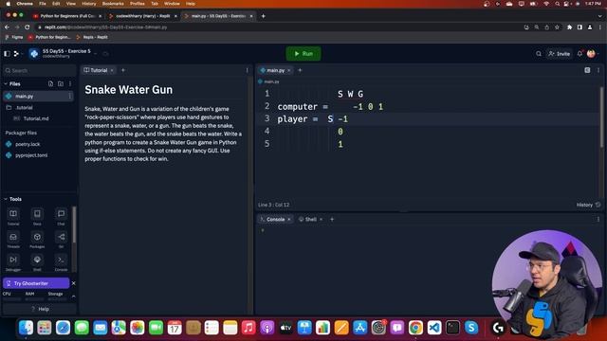
Task: Bookmark page with star icon
Action: point(557,27)
